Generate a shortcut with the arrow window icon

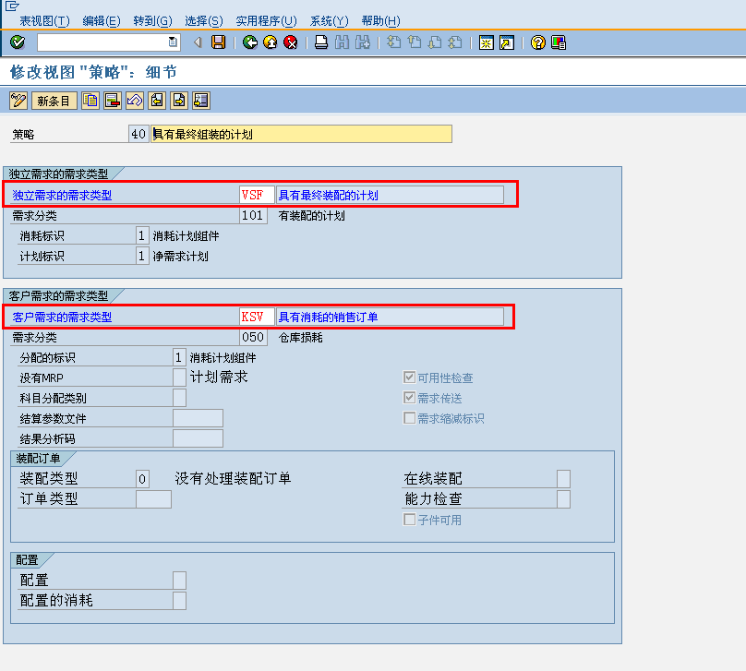[x=507, y=42]
